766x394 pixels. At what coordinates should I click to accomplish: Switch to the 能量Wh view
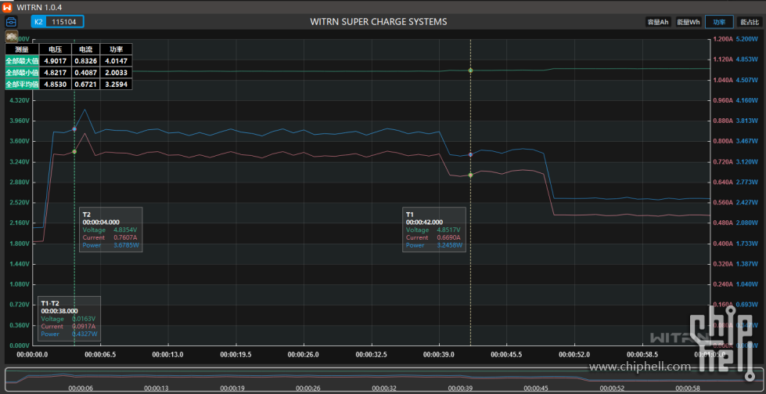688,22
